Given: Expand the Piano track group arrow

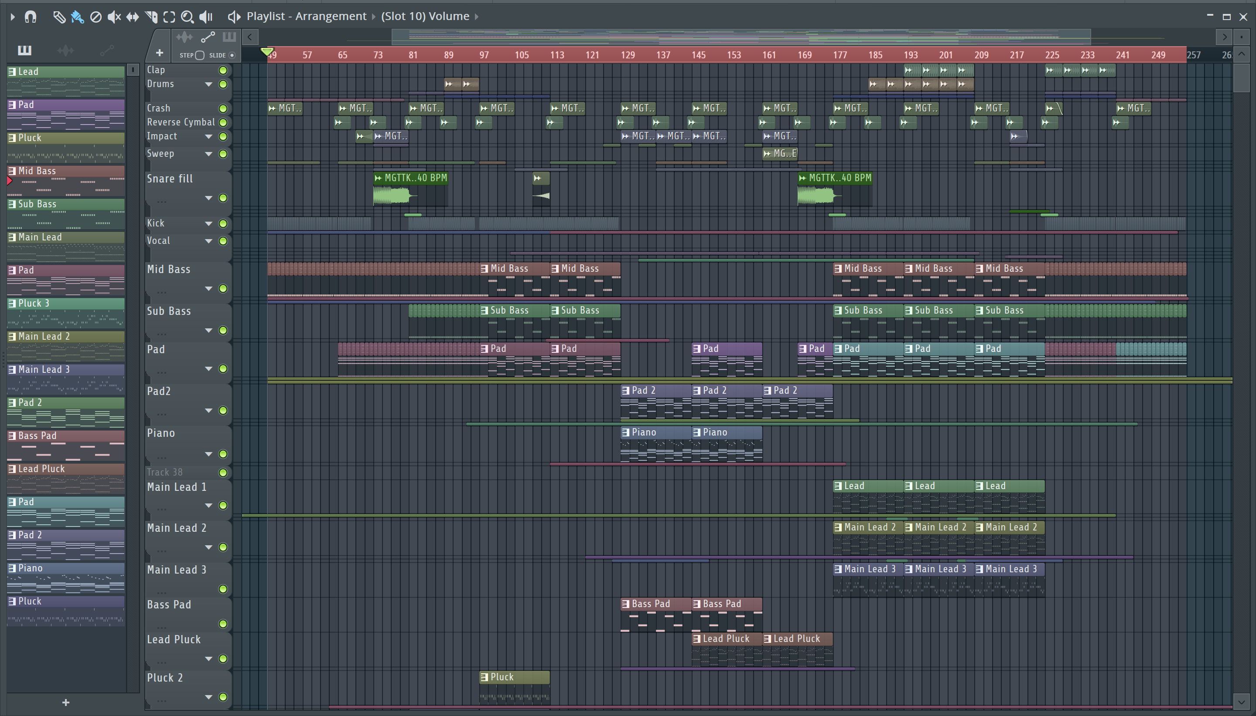Looking at the screenshot, I should (x=209, y=454).
